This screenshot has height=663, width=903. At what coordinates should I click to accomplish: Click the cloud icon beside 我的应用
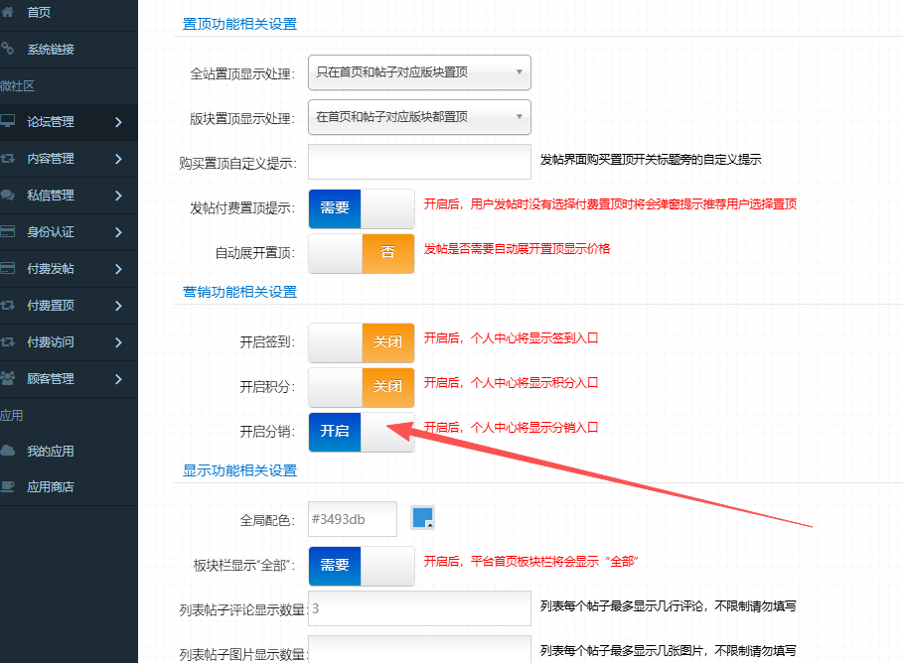point(8,451)
